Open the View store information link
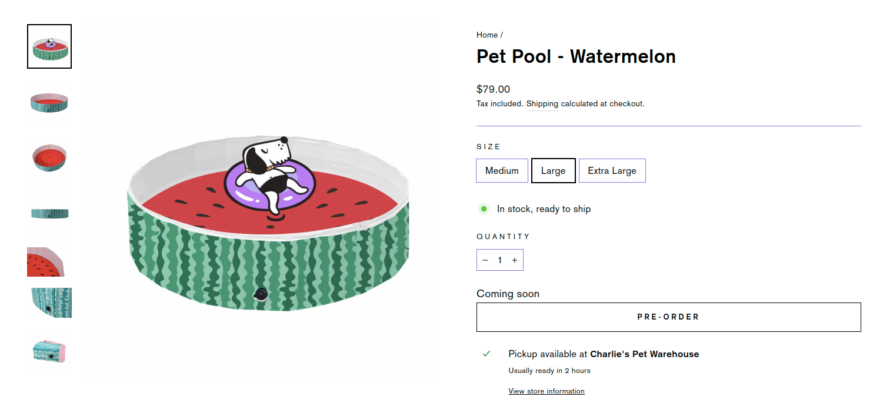Screen dimensions: 883x410 point(547,391)
